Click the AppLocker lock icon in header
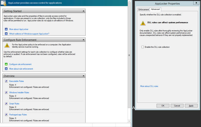 pyautogui.click(x=4, y=3)
